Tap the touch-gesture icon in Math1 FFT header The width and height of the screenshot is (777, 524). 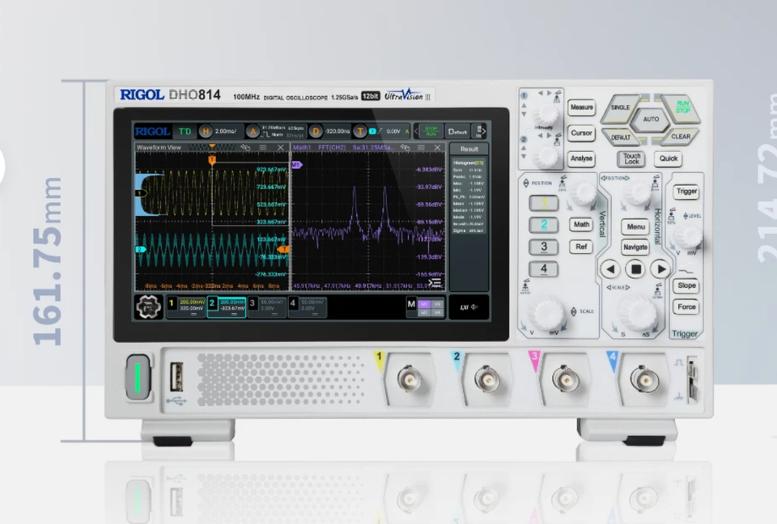coord(405,148)
